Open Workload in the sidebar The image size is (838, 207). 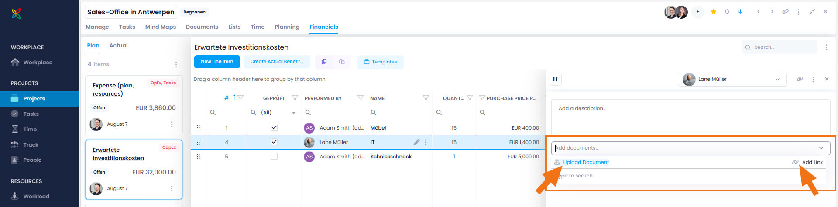(x=36, y=197)
